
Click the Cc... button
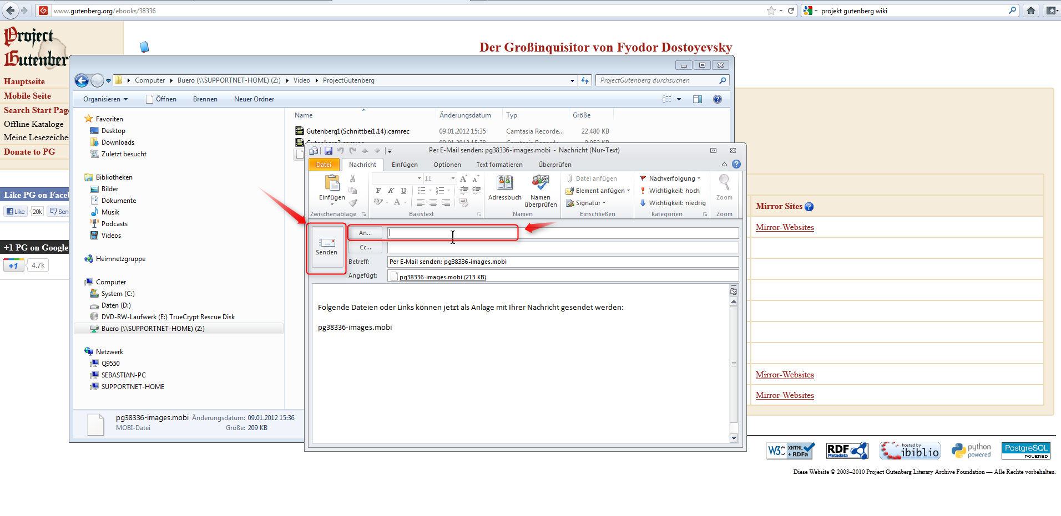[365, 247]
